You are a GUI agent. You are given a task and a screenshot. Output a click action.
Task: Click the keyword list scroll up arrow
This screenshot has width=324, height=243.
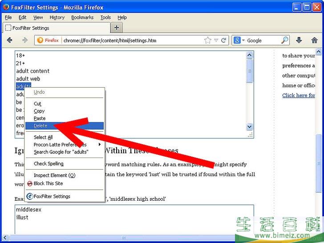[x=249, y=55]
